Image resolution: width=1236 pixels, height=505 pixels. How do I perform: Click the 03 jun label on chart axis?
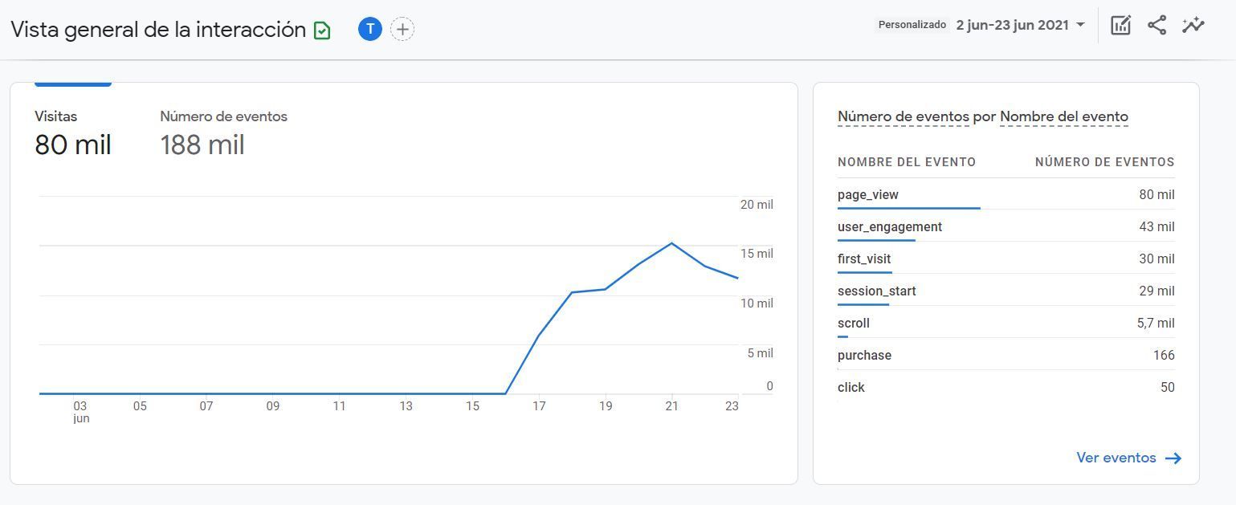click(80, 412)
